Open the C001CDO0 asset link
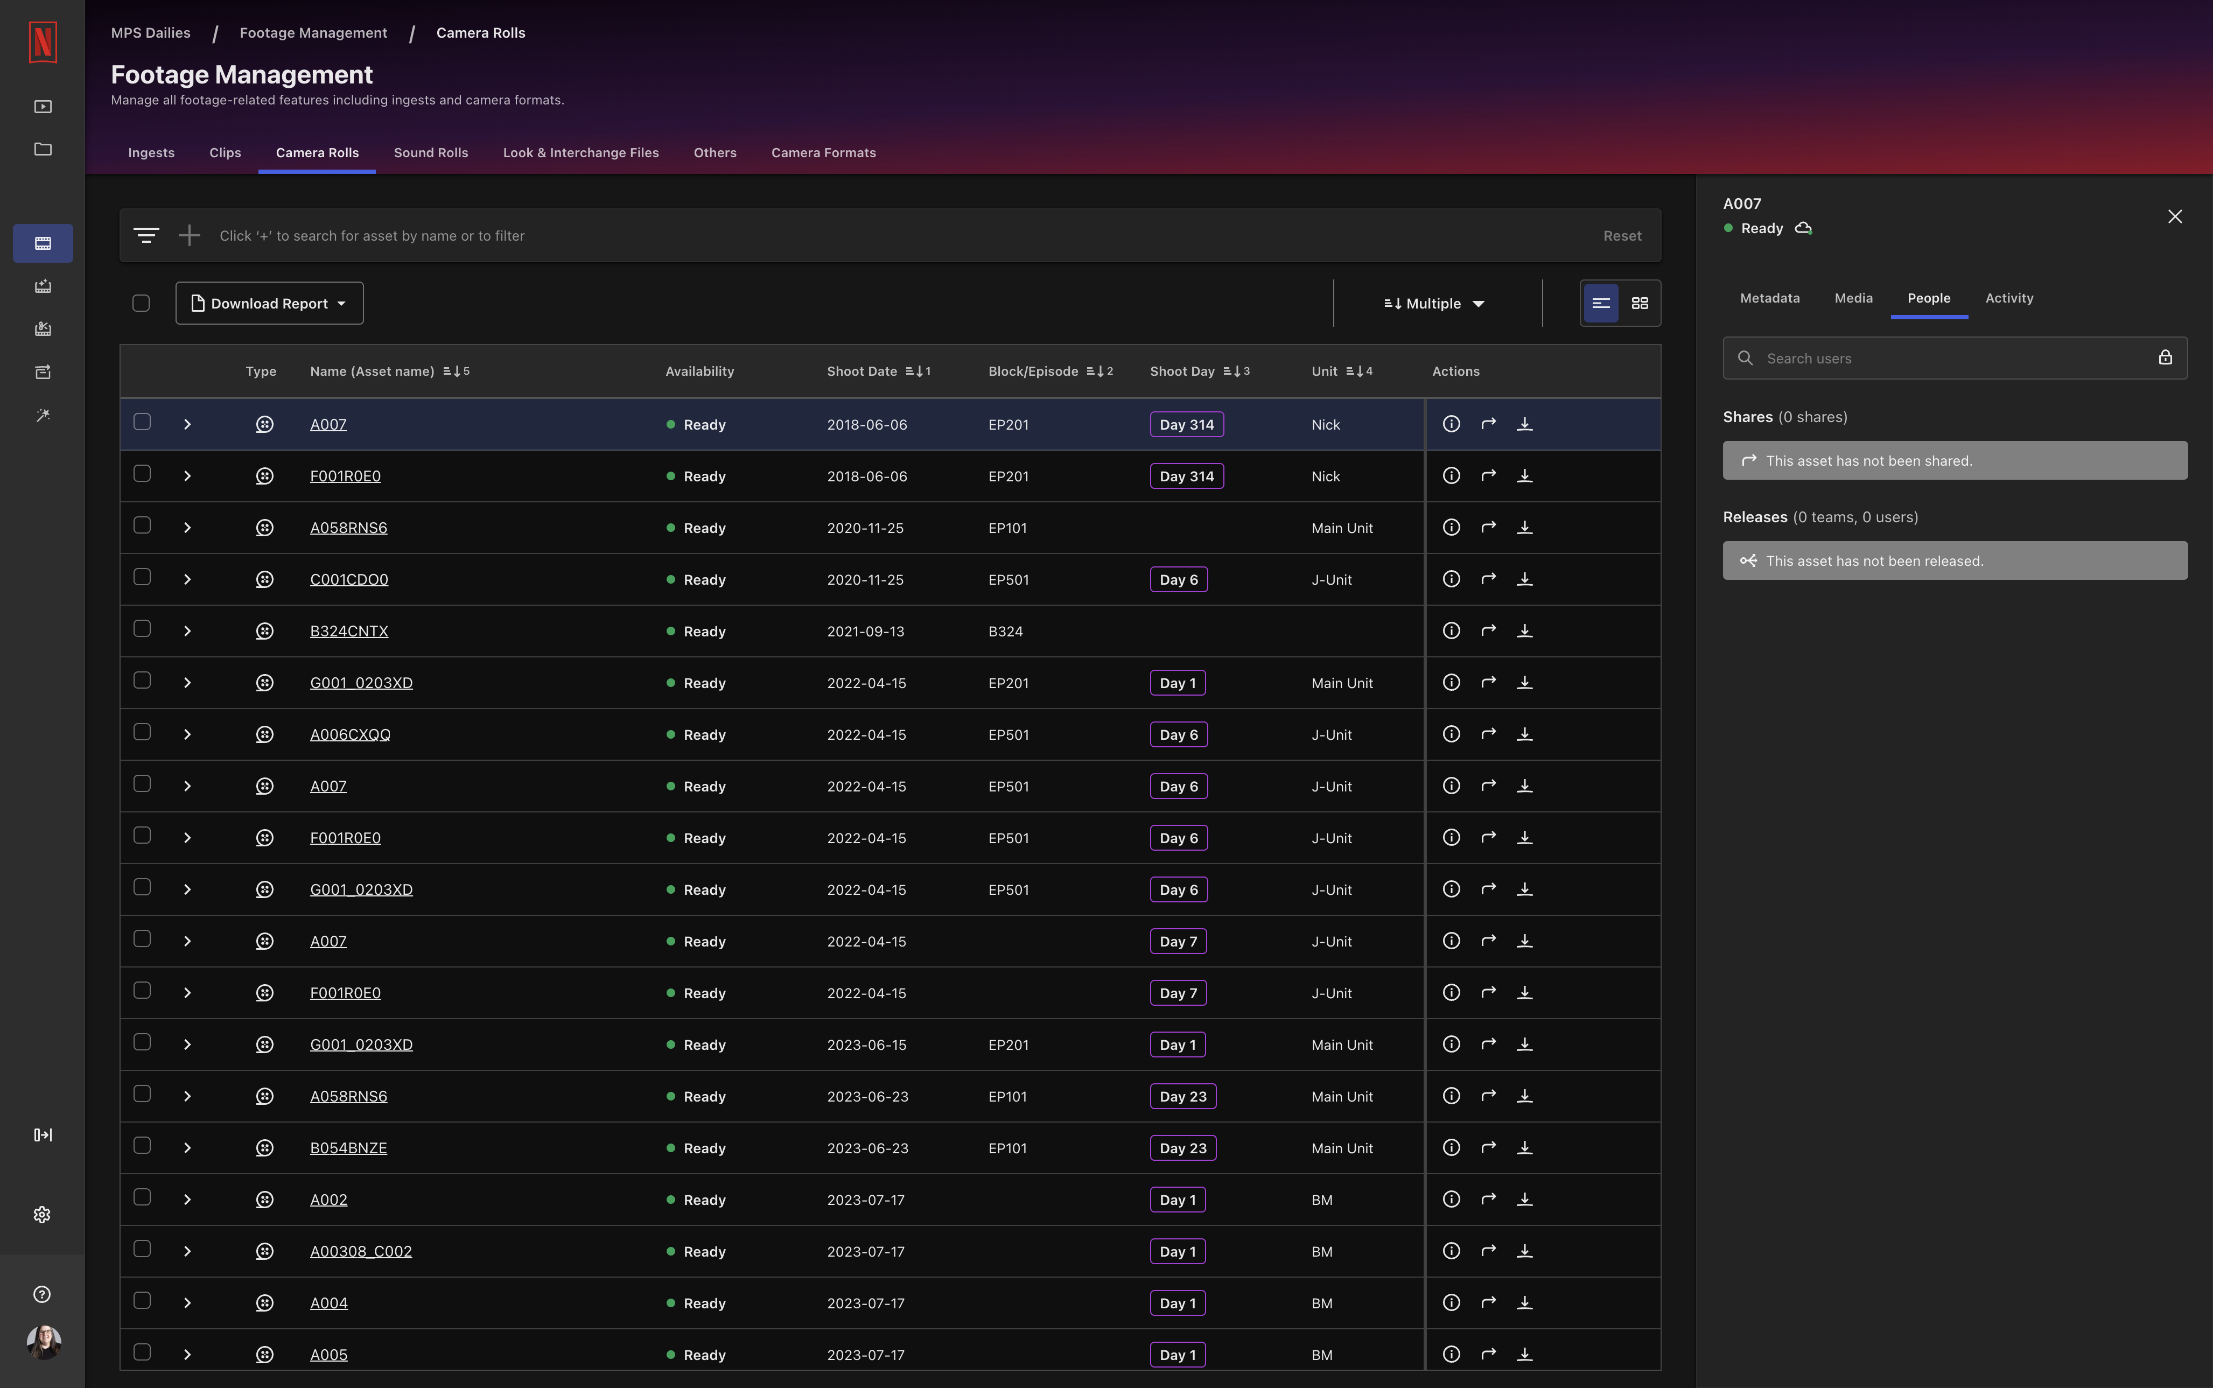This screenshot has width=2213, height=1388. (349, 579)
